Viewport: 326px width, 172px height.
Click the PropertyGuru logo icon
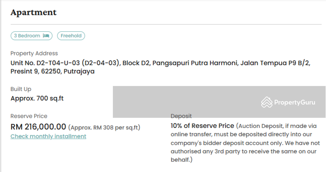coord(267,102)
